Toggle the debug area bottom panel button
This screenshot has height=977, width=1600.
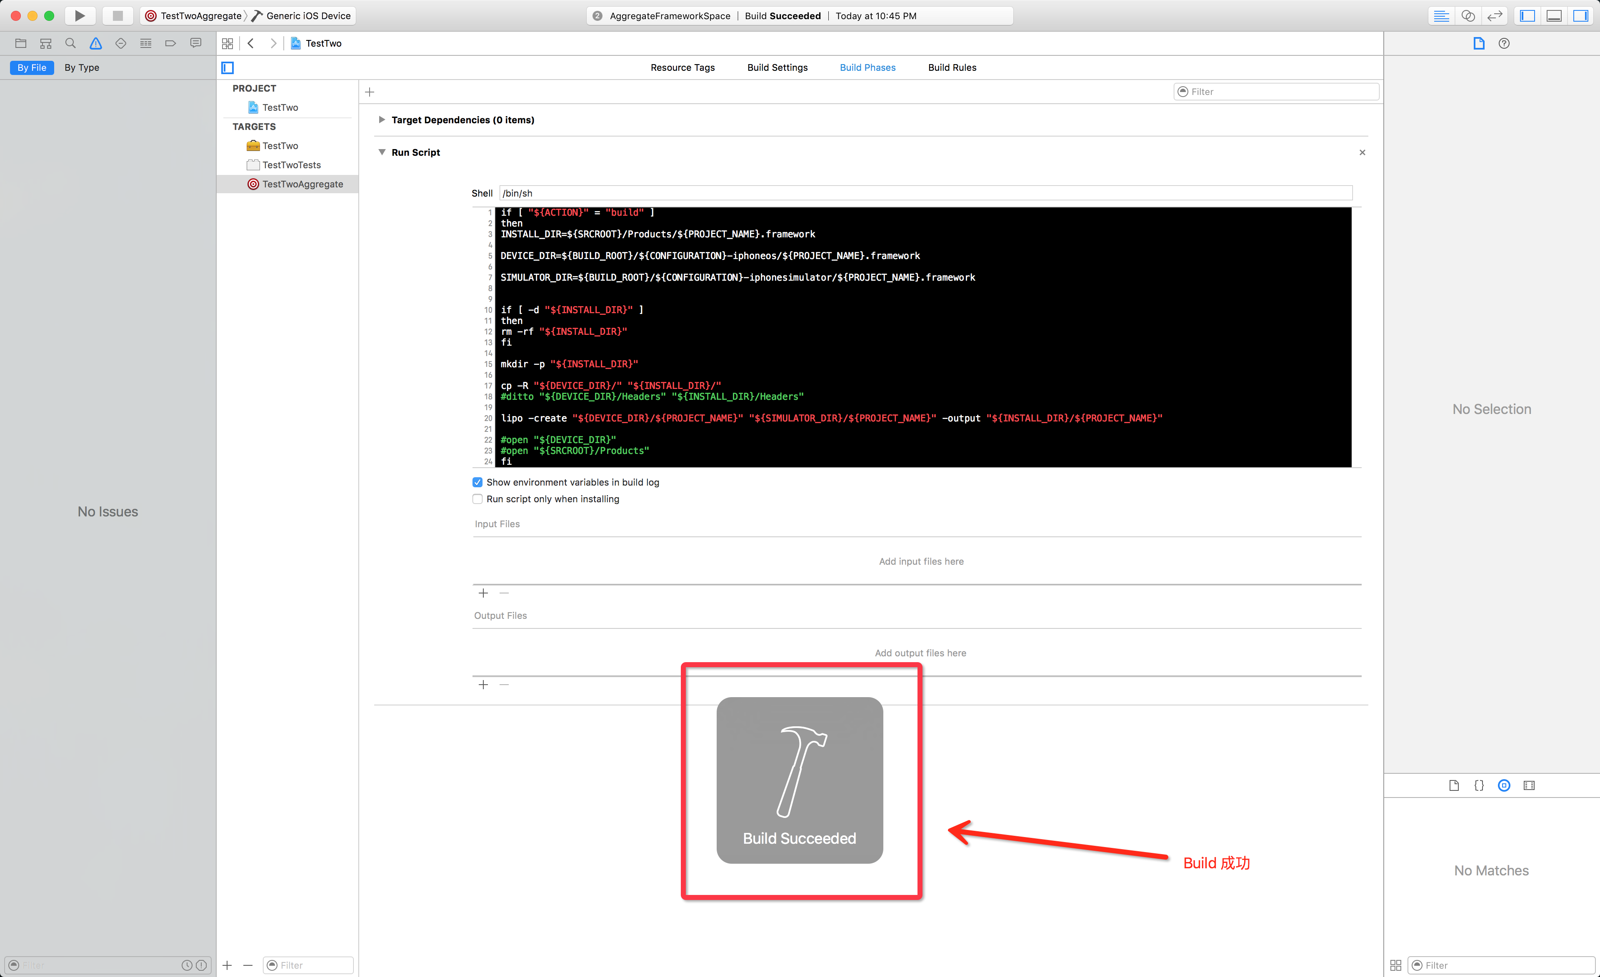tap(1554, 15)
